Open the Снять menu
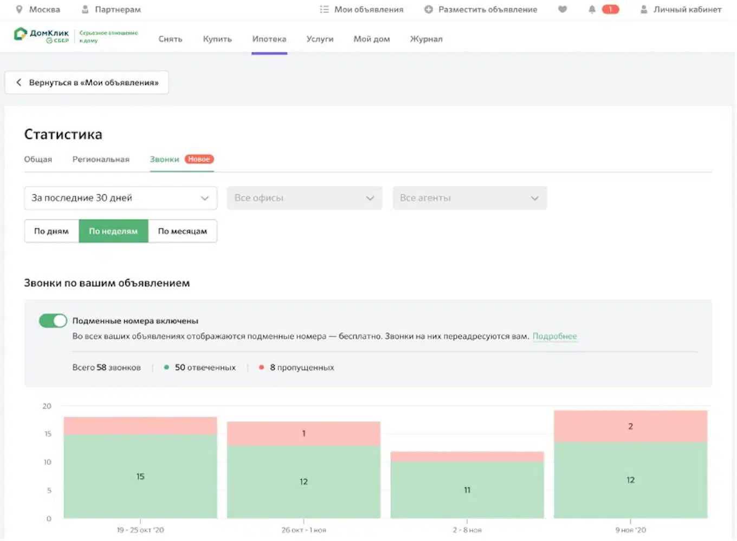 coord(170,39)
